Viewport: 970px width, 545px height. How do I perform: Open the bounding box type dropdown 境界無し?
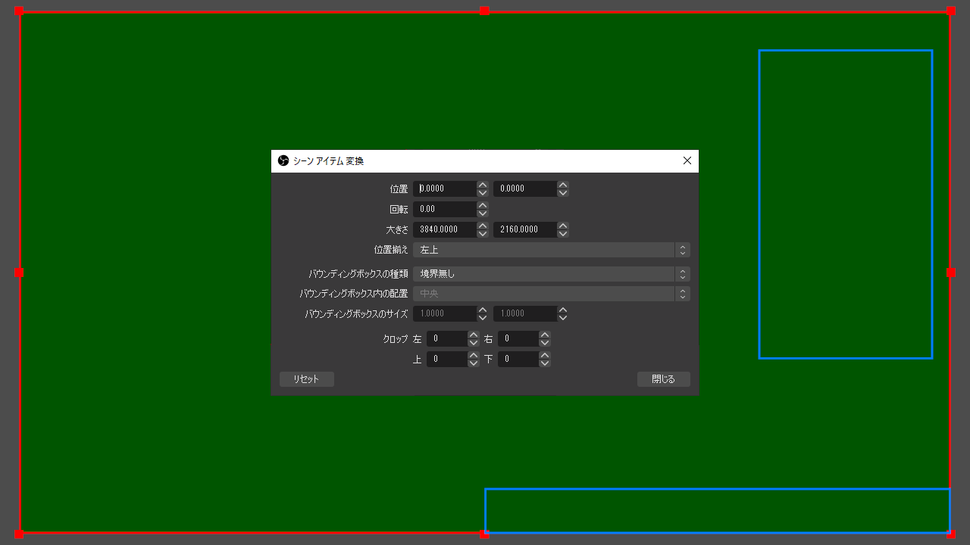coord(551,274)
